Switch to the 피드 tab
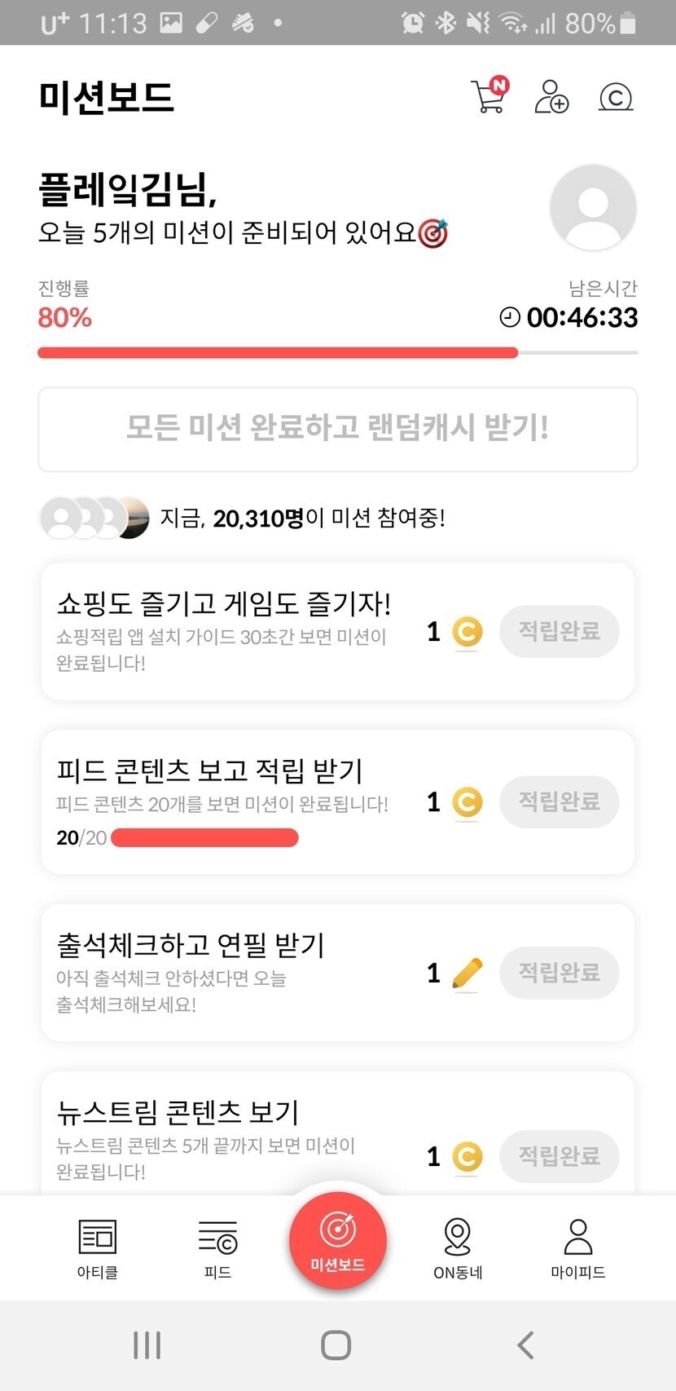The width and height of the screenshot is (676, 1391). coord(217,1247)
